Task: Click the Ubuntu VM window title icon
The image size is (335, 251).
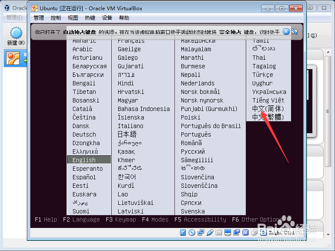Action: coord(35,9)
